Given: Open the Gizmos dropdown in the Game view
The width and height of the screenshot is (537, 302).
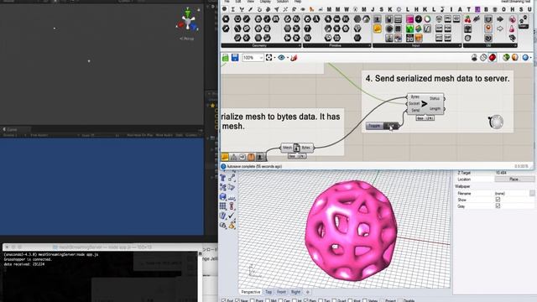Looking at the screenshot, I should pos(192,135).
